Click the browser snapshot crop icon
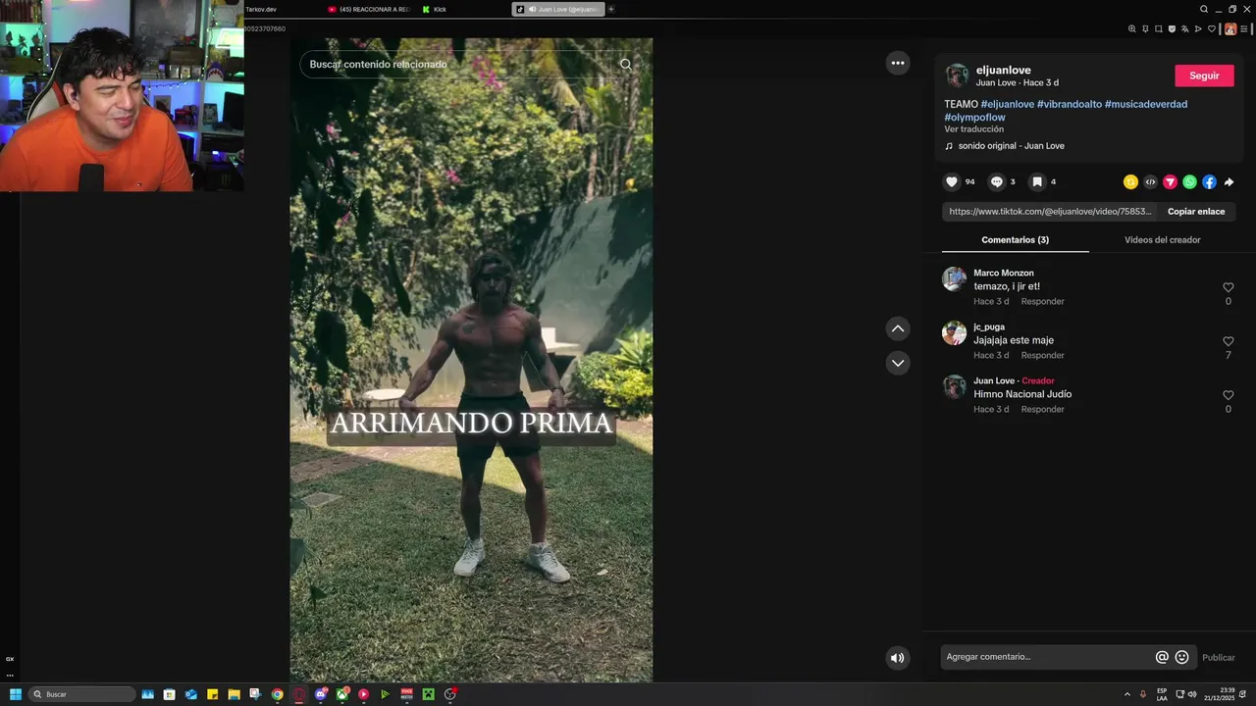This screenshot has width=1256, height=706. (1159, 28)
